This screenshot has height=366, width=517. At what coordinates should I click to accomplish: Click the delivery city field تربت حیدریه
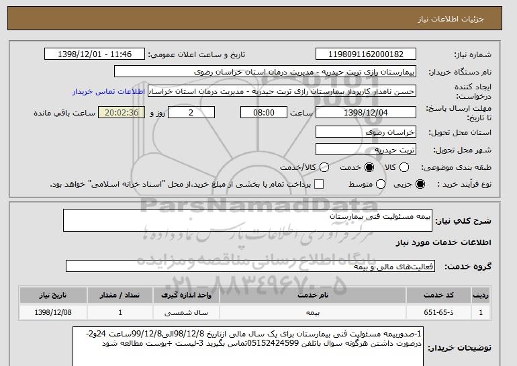[x=366, y=150]
